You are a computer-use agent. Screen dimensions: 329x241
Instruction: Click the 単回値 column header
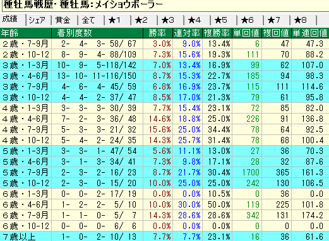(247, 33)
